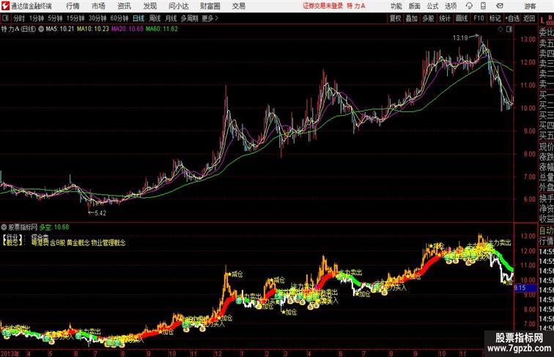Switch to the 1分钟 period tab
The image size is (554, 357).
37,18
